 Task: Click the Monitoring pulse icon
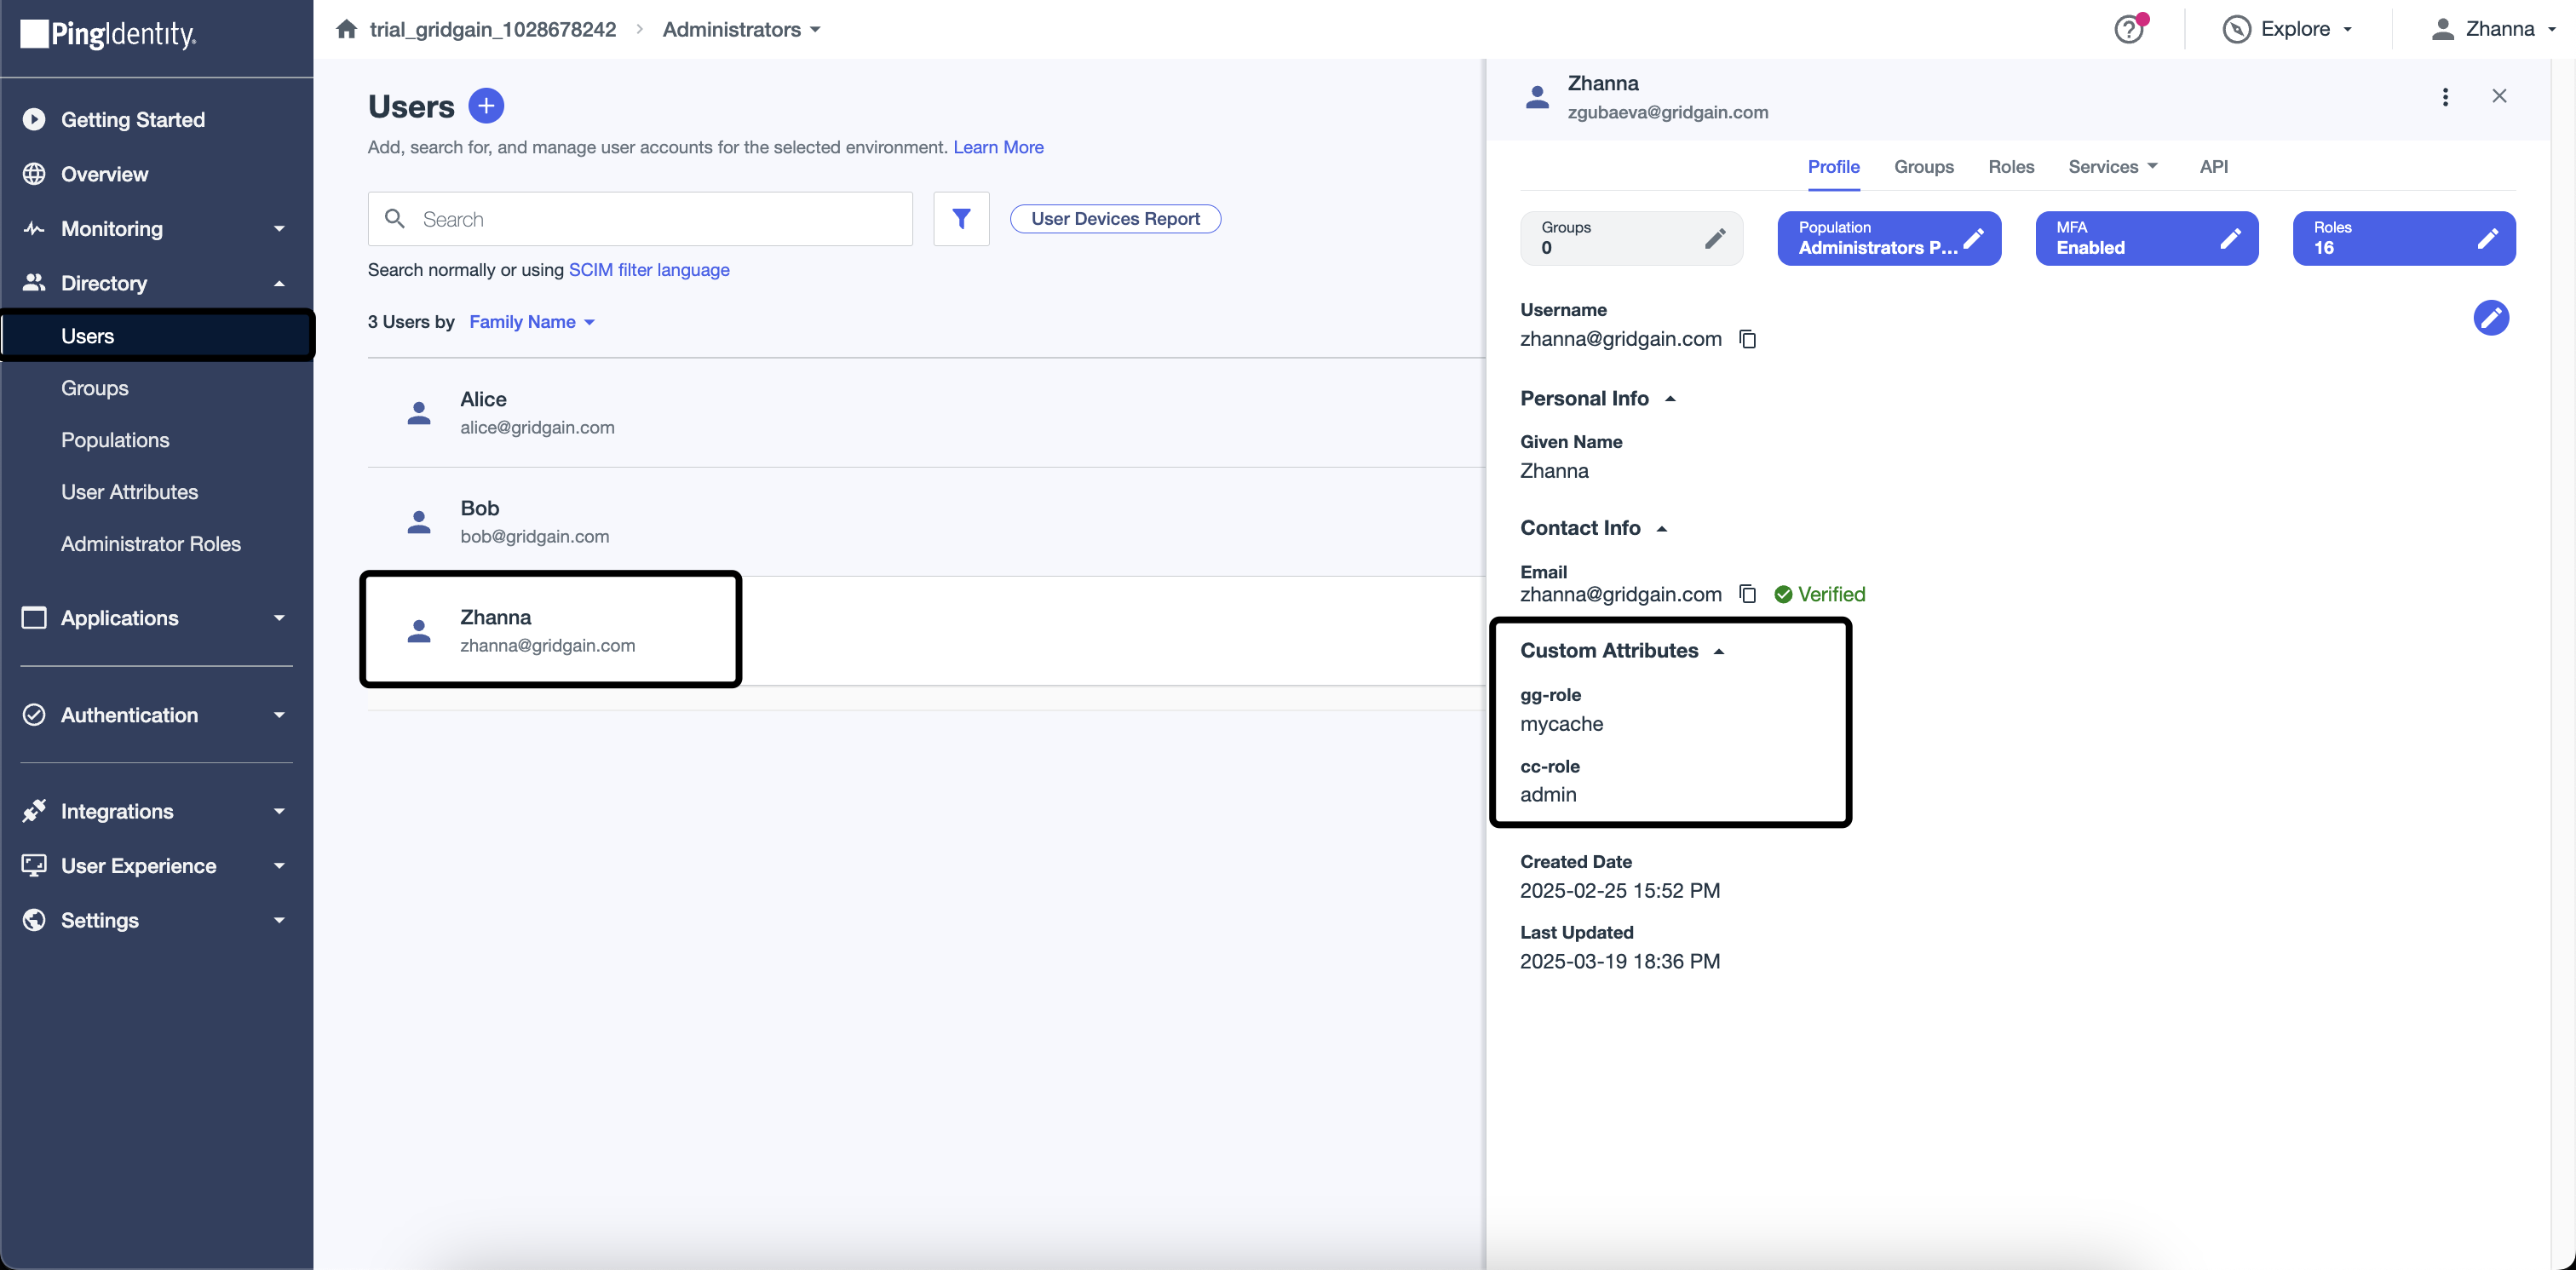coord(34,228)
